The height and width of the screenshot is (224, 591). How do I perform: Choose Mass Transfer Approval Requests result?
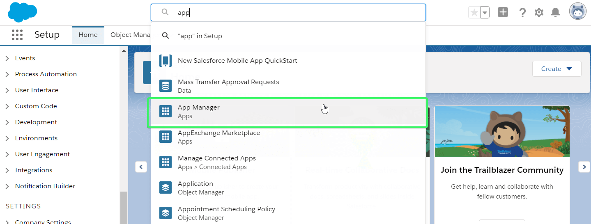tap(288, 86)
